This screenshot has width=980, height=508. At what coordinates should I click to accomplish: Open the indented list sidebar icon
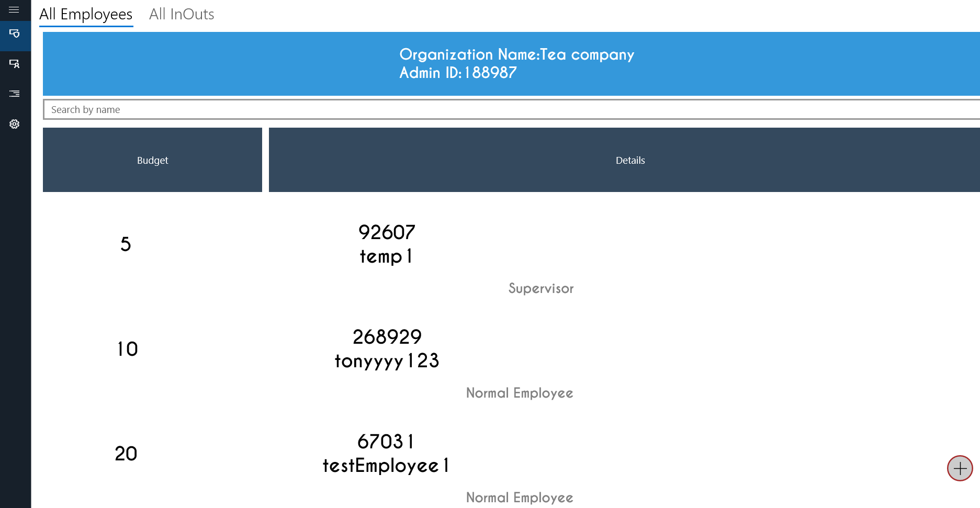point(15,94)
